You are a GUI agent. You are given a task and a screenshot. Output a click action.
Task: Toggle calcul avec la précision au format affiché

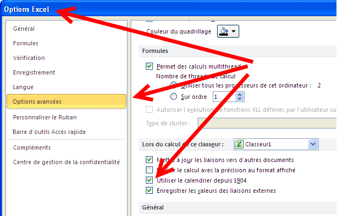149,170
